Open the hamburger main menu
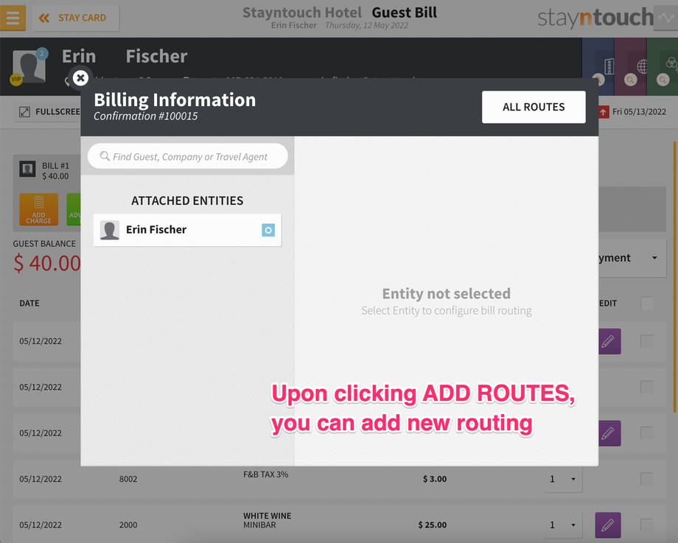The image size is (678, 543). coord(13,18)
